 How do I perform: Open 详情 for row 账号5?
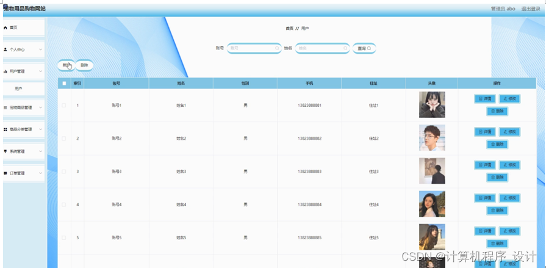pyautogui.click(x=485, y=231)
